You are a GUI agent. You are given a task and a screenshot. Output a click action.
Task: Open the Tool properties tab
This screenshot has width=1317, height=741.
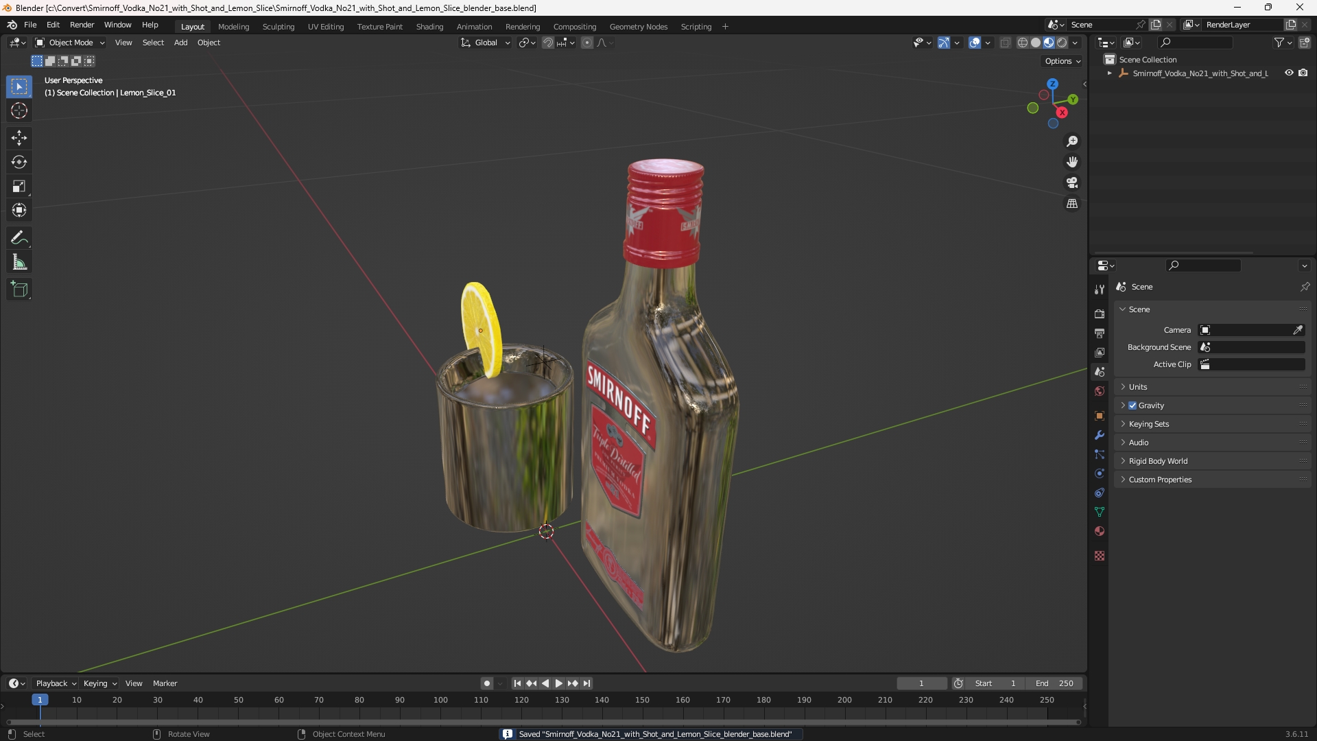point(1100,290)
